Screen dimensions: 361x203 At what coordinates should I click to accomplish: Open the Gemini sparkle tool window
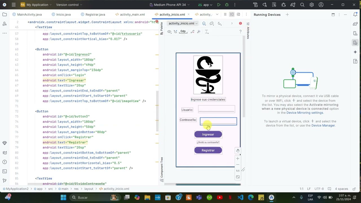click(x=355, y=52)
